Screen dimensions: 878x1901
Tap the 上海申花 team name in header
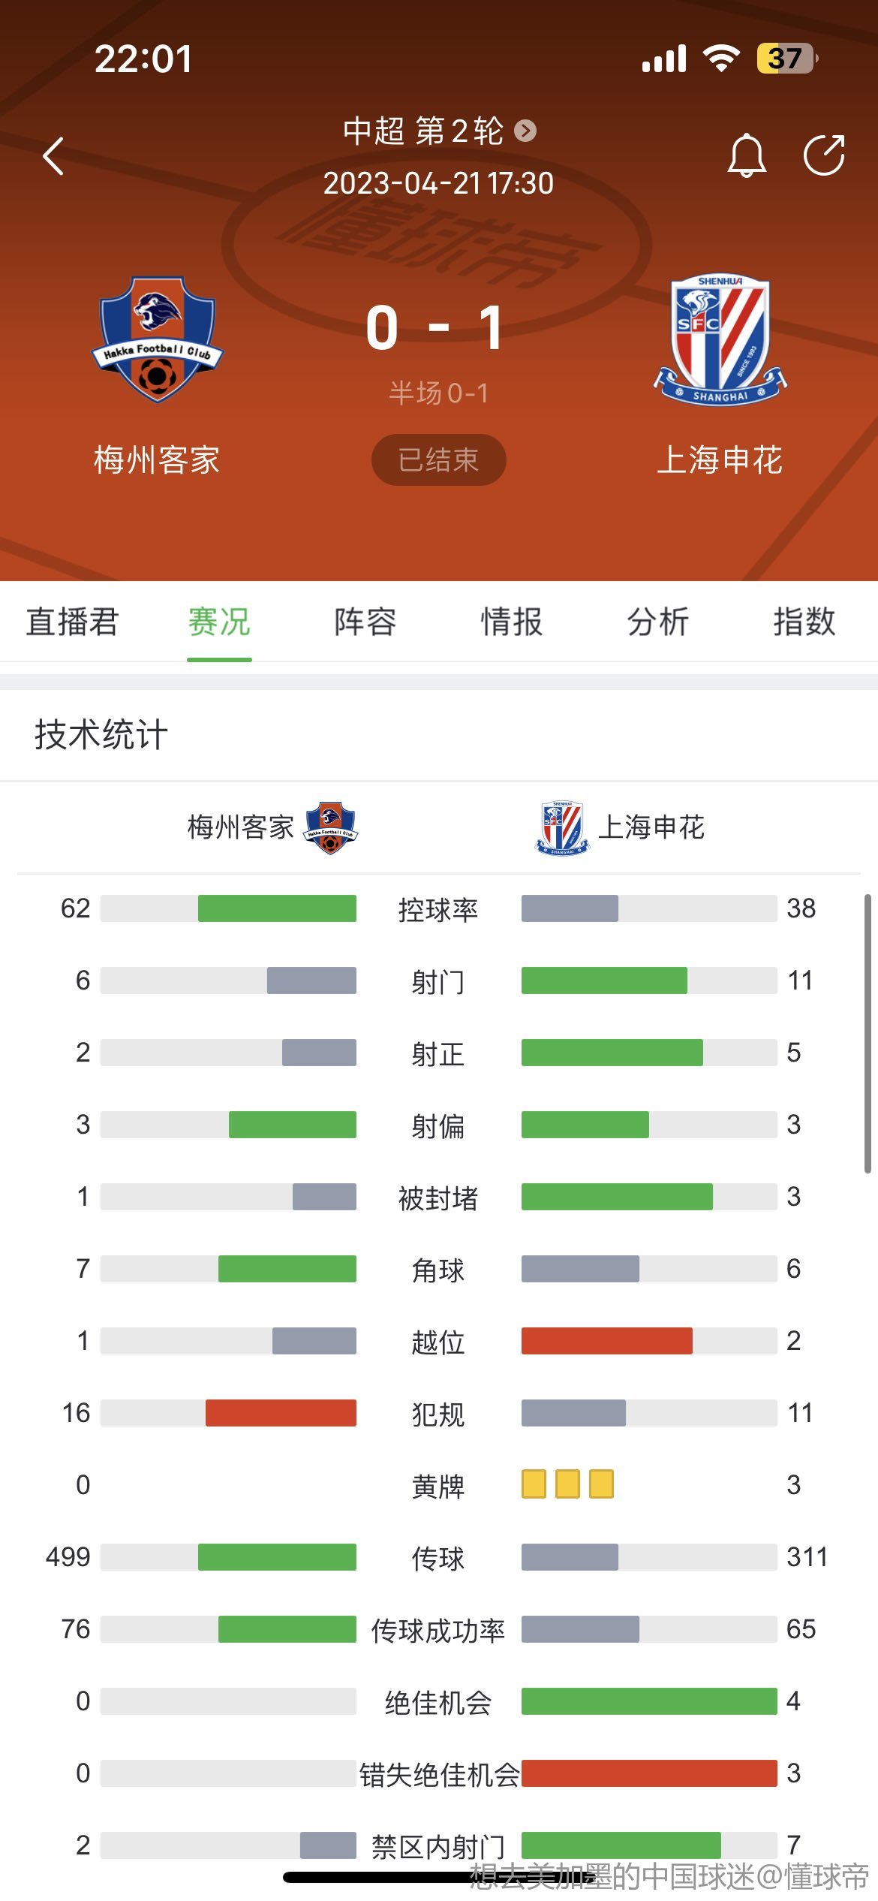720,459
